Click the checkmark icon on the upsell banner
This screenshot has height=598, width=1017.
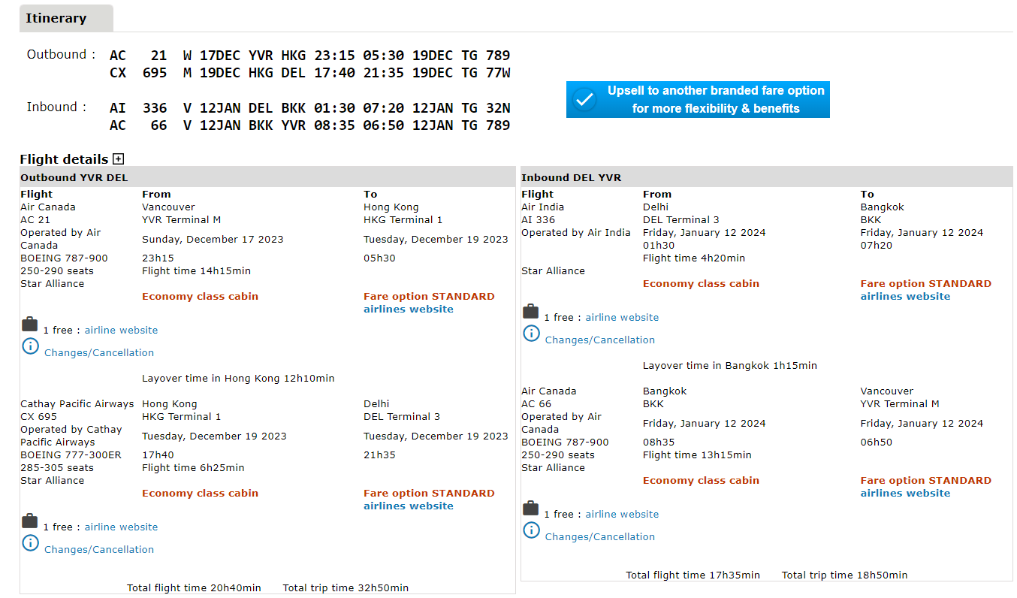(584, 100)
